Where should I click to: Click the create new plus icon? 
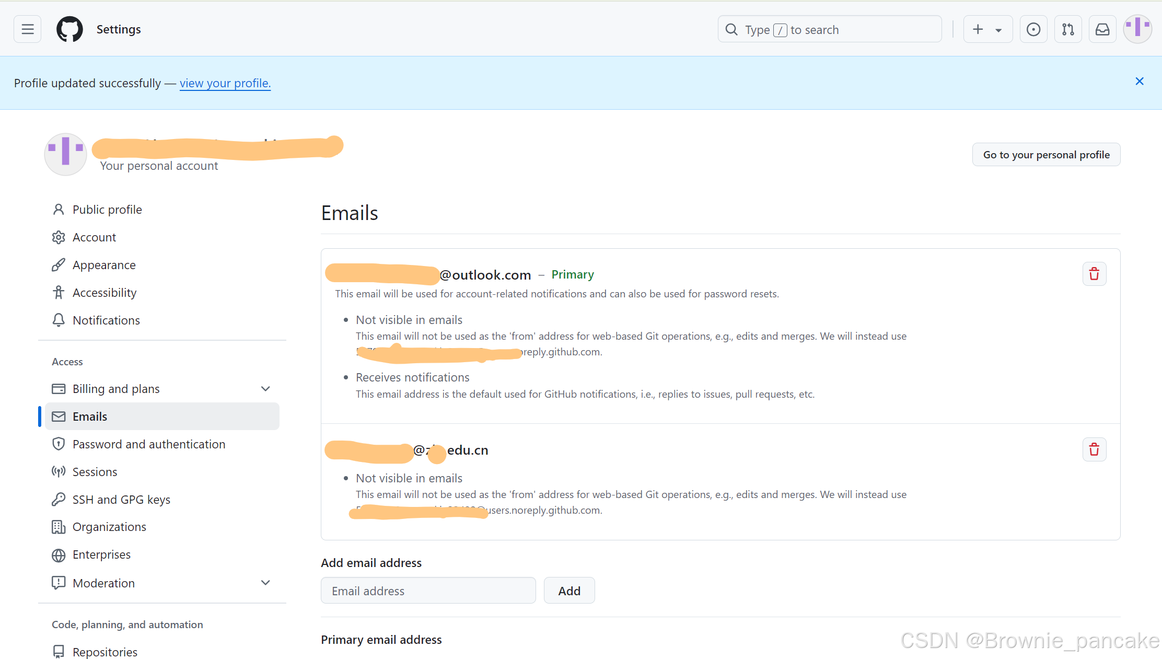pos(978,29)
